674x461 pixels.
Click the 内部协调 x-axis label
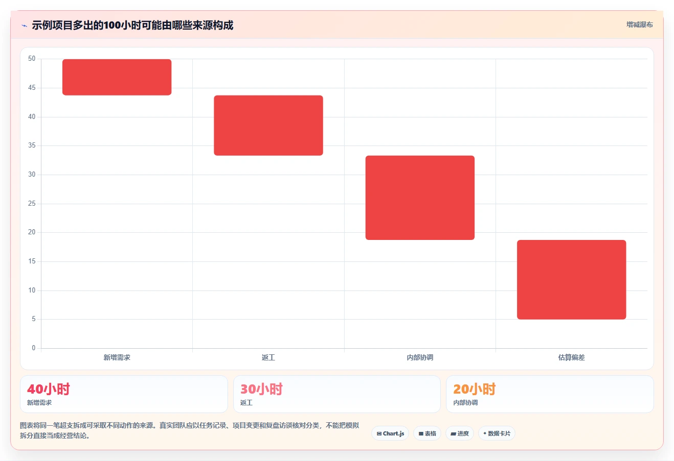[x=420, y=357]
